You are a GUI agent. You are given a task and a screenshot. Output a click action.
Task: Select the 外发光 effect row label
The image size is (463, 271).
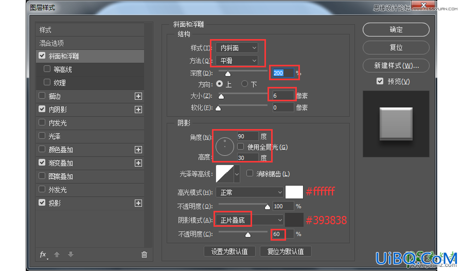58,190
